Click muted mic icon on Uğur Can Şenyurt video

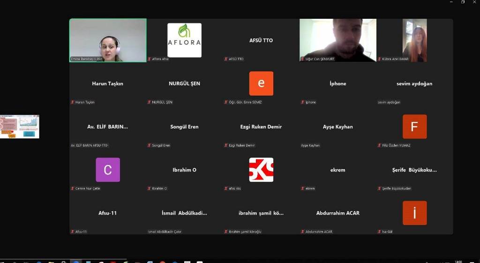click(303, 59)
